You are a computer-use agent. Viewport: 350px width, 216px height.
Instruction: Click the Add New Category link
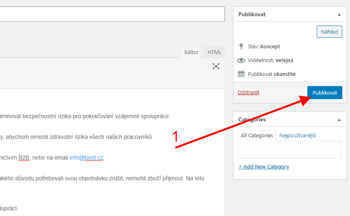pos(264,167)
